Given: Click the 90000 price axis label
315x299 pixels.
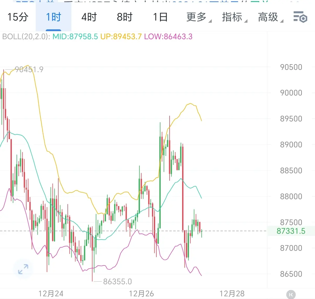Looking at the screenshot, I should coord(291,93).
